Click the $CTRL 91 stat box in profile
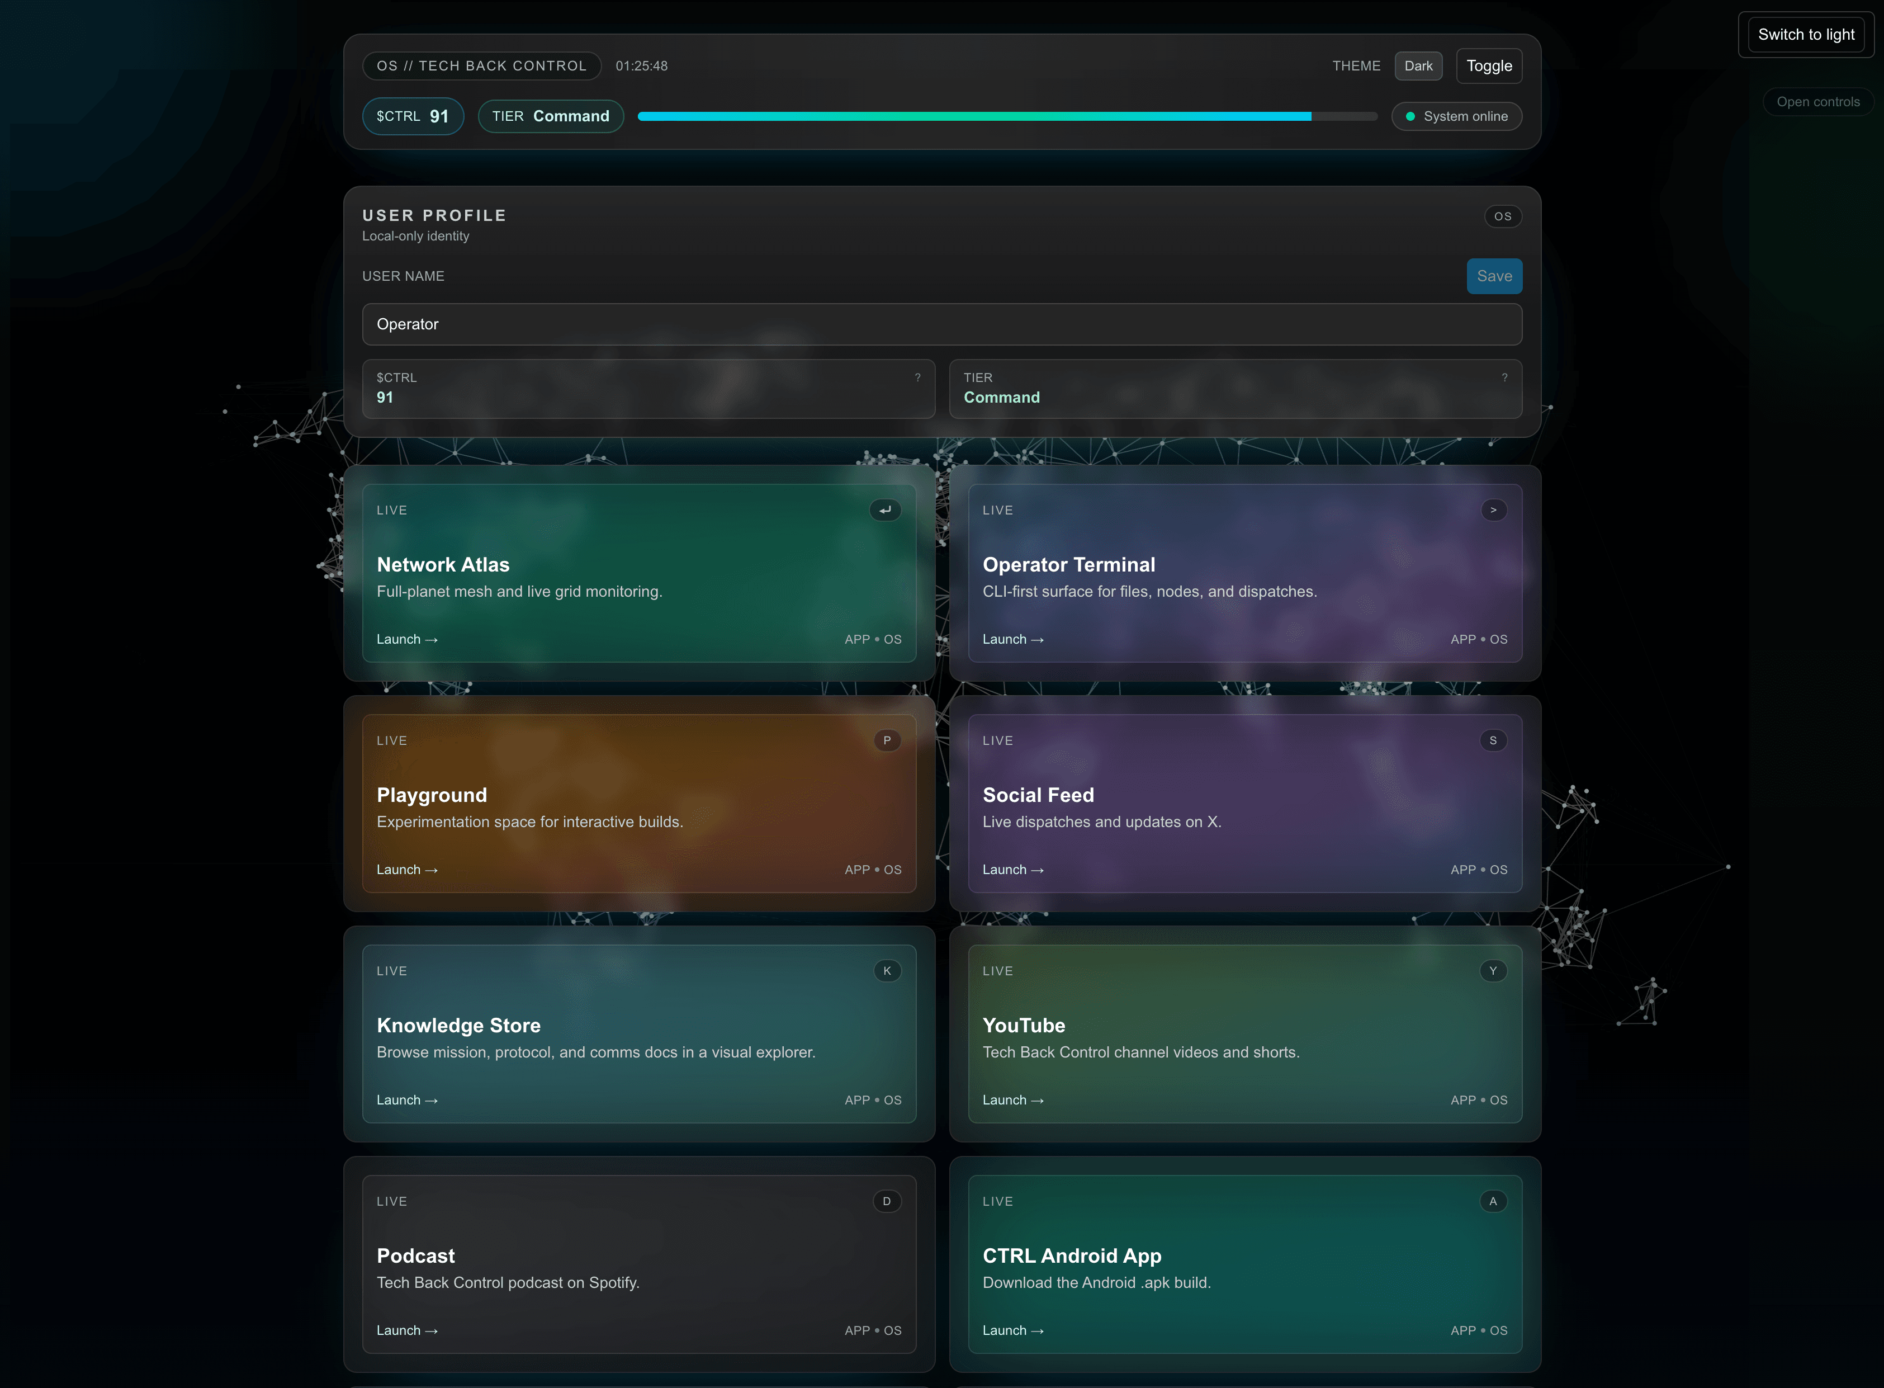 coord(648,389)
